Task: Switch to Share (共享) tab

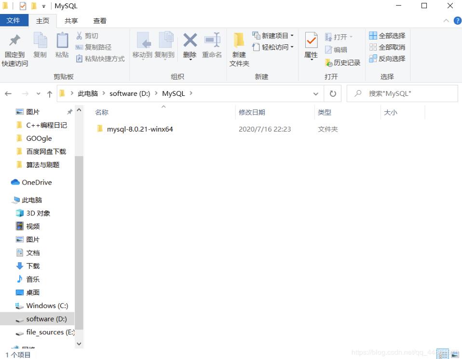Action: tap(71, 21)
